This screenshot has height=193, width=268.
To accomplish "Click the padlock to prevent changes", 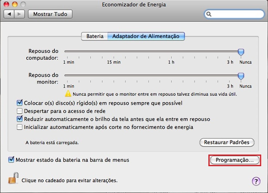I will point(13,178).
